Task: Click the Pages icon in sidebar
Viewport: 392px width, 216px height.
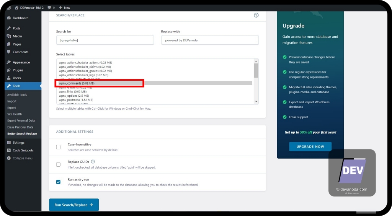Action: coord(9,44)
